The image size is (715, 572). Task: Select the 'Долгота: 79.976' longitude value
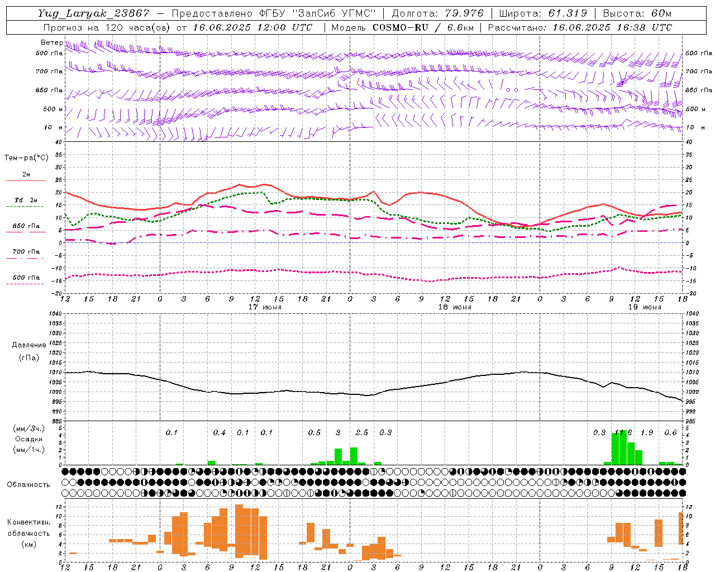pos(438,13)
